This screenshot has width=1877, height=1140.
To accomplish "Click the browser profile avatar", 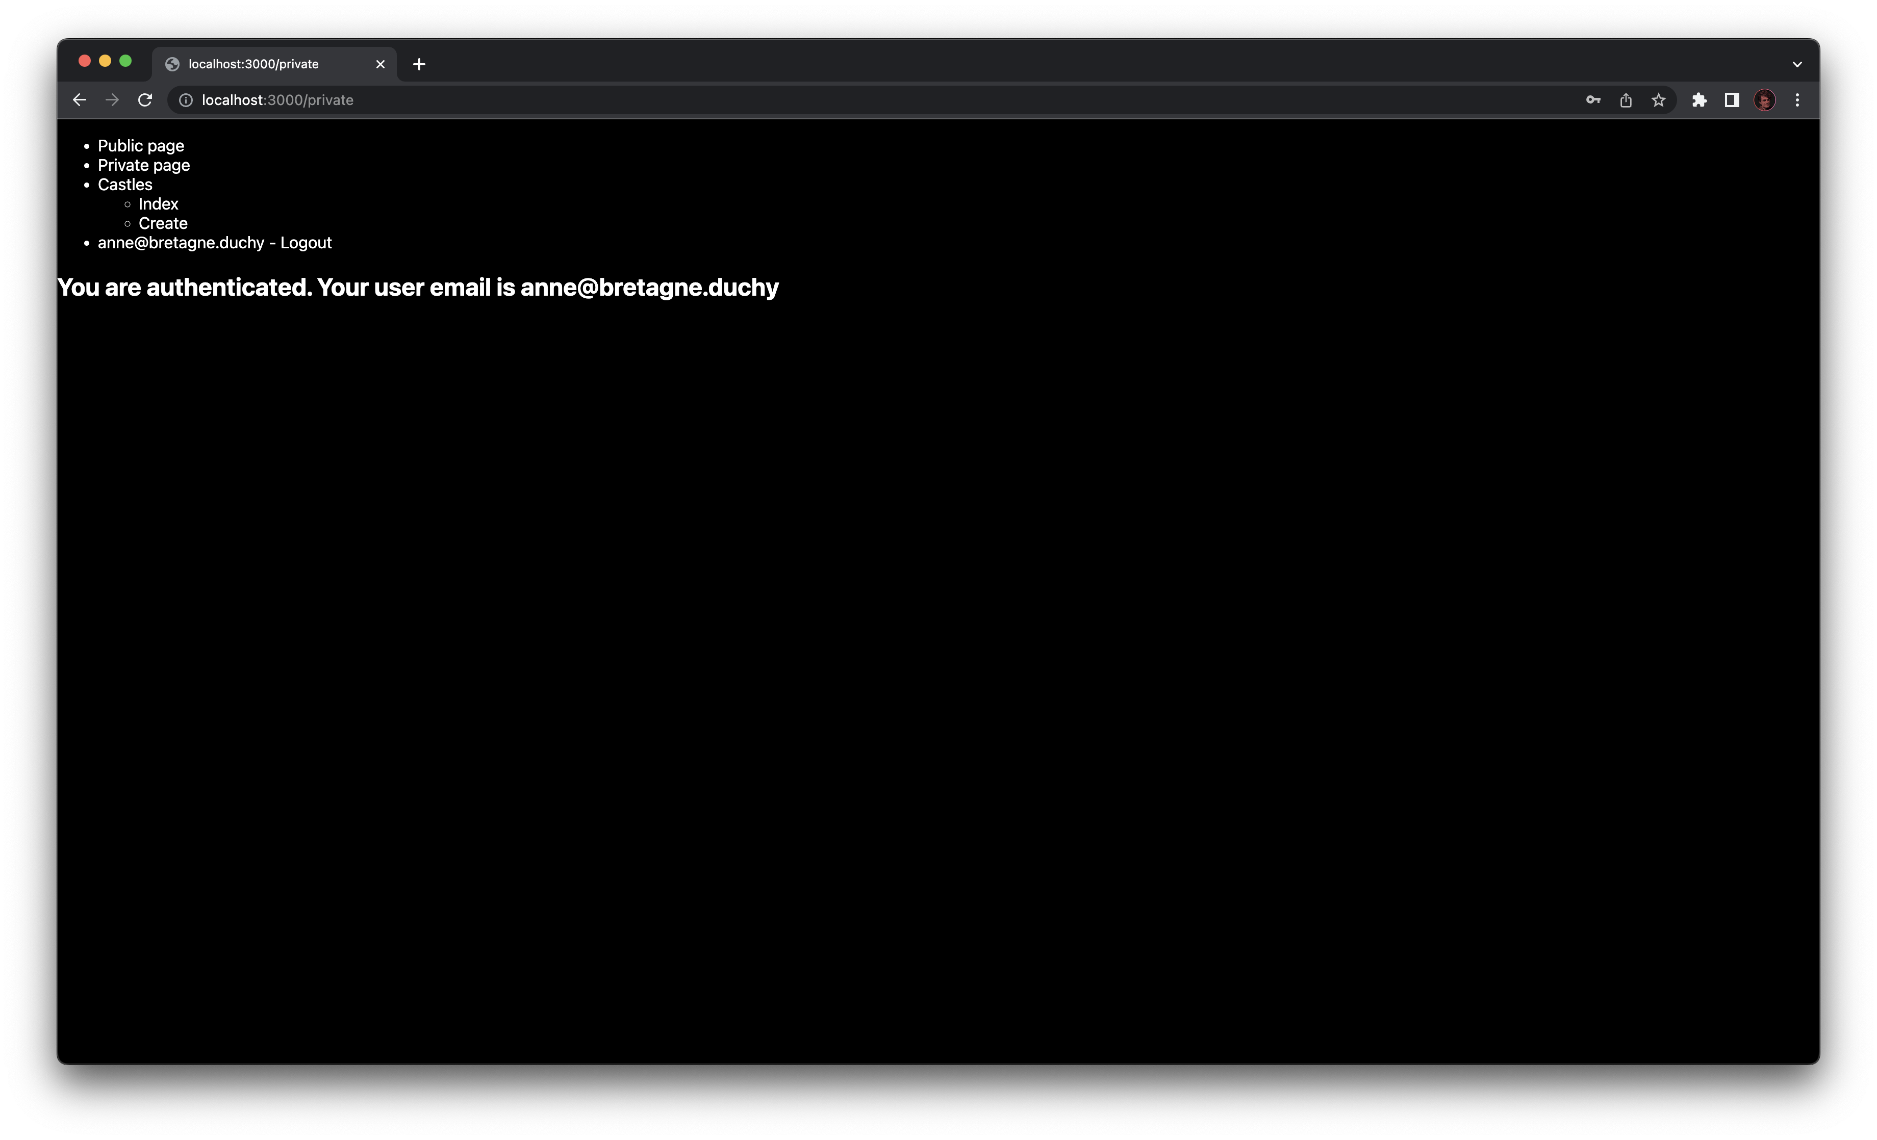I will pos(1765,100).
